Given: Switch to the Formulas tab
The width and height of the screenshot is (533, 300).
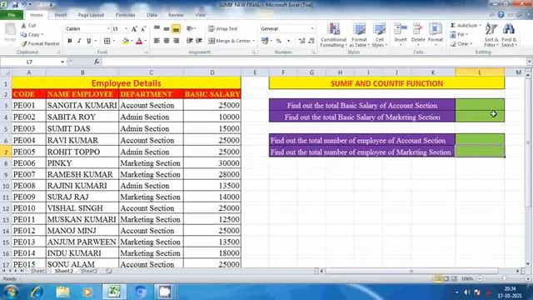Looking at the screenshot, I should tap(125, 15).
